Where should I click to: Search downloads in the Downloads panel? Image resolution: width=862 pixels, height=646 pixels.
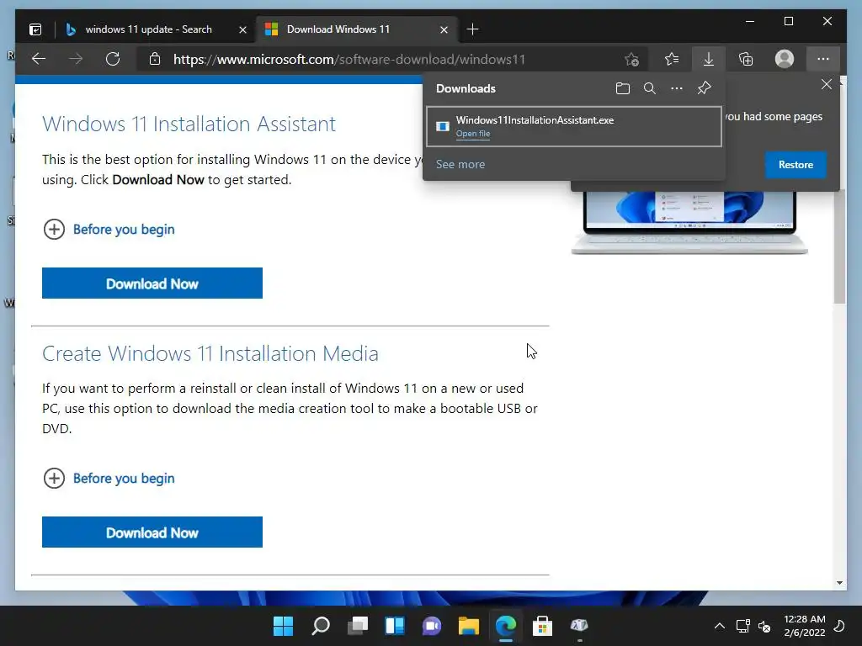pos(649,88)
